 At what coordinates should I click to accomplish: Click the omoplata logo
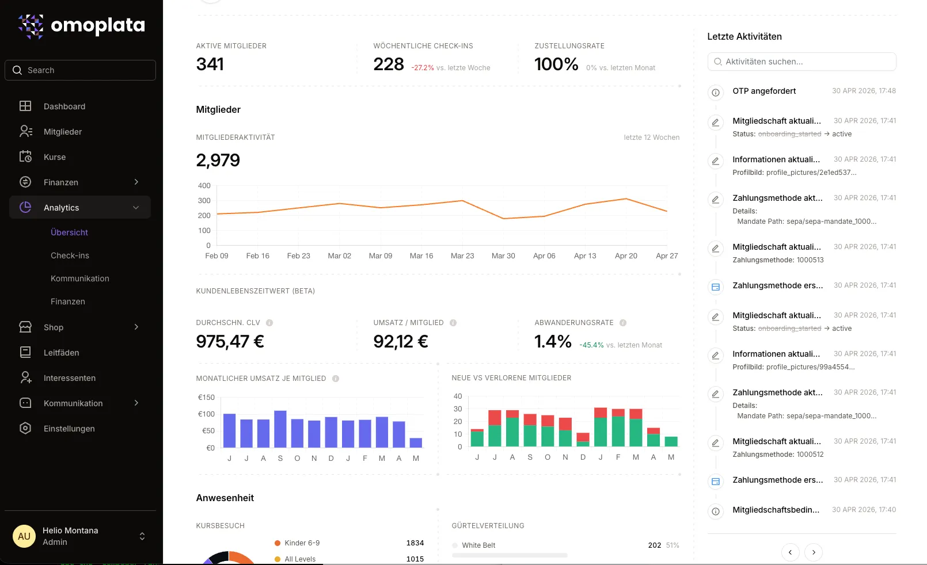pos(81,26)
